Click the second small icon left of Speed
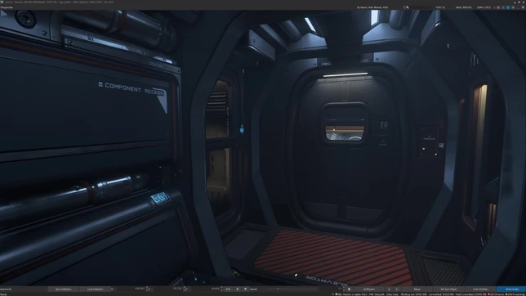The width and height of the screenshot is (526, 296). [245, 289]
